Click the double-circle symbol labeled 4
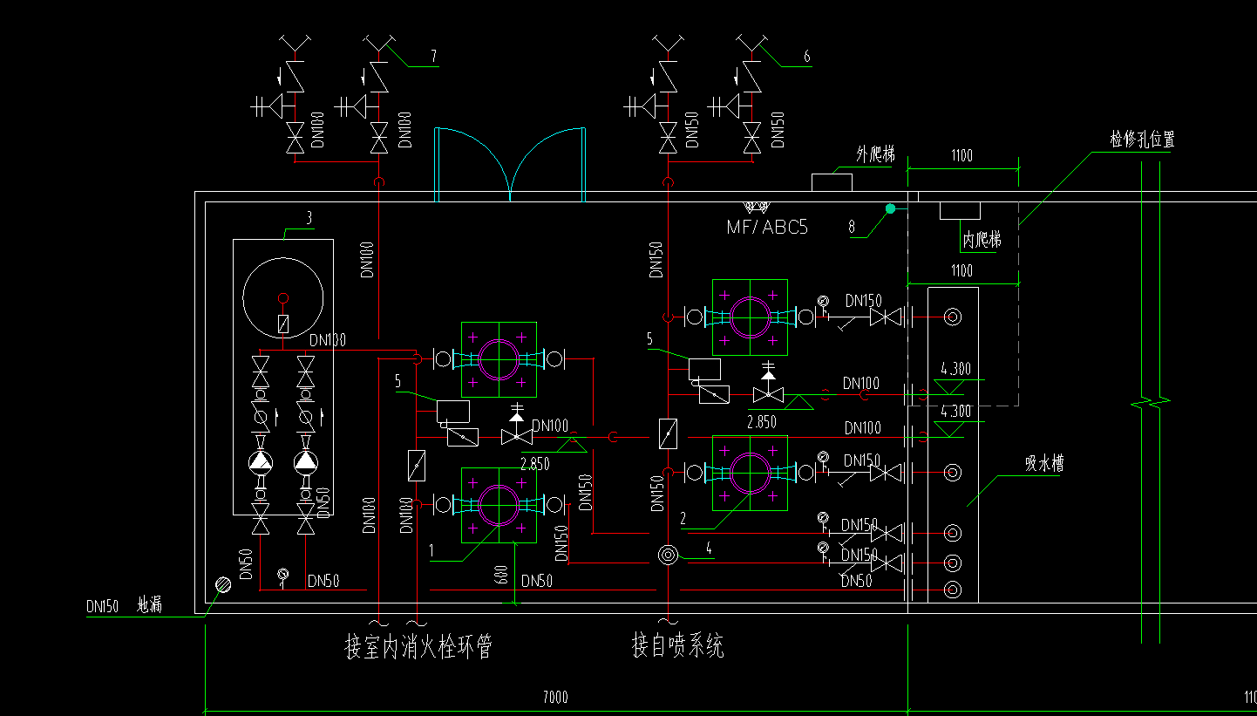Image resolution: width=1257 pixels, height=716 pixels. (x=668, y=555)
